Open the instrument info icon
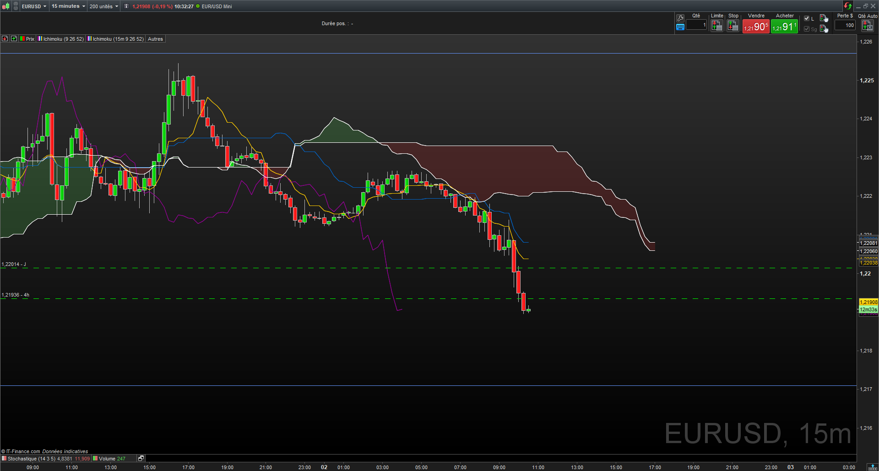Screen dimensions: 879x471 pyautogui.click(x=126, y=6)
